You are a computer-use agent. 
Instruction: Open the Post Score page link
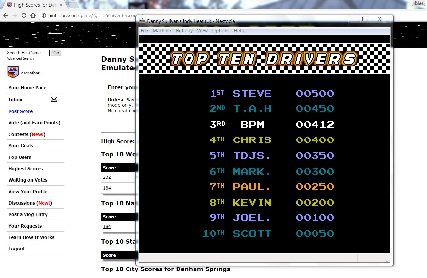(x=21, y=111)
